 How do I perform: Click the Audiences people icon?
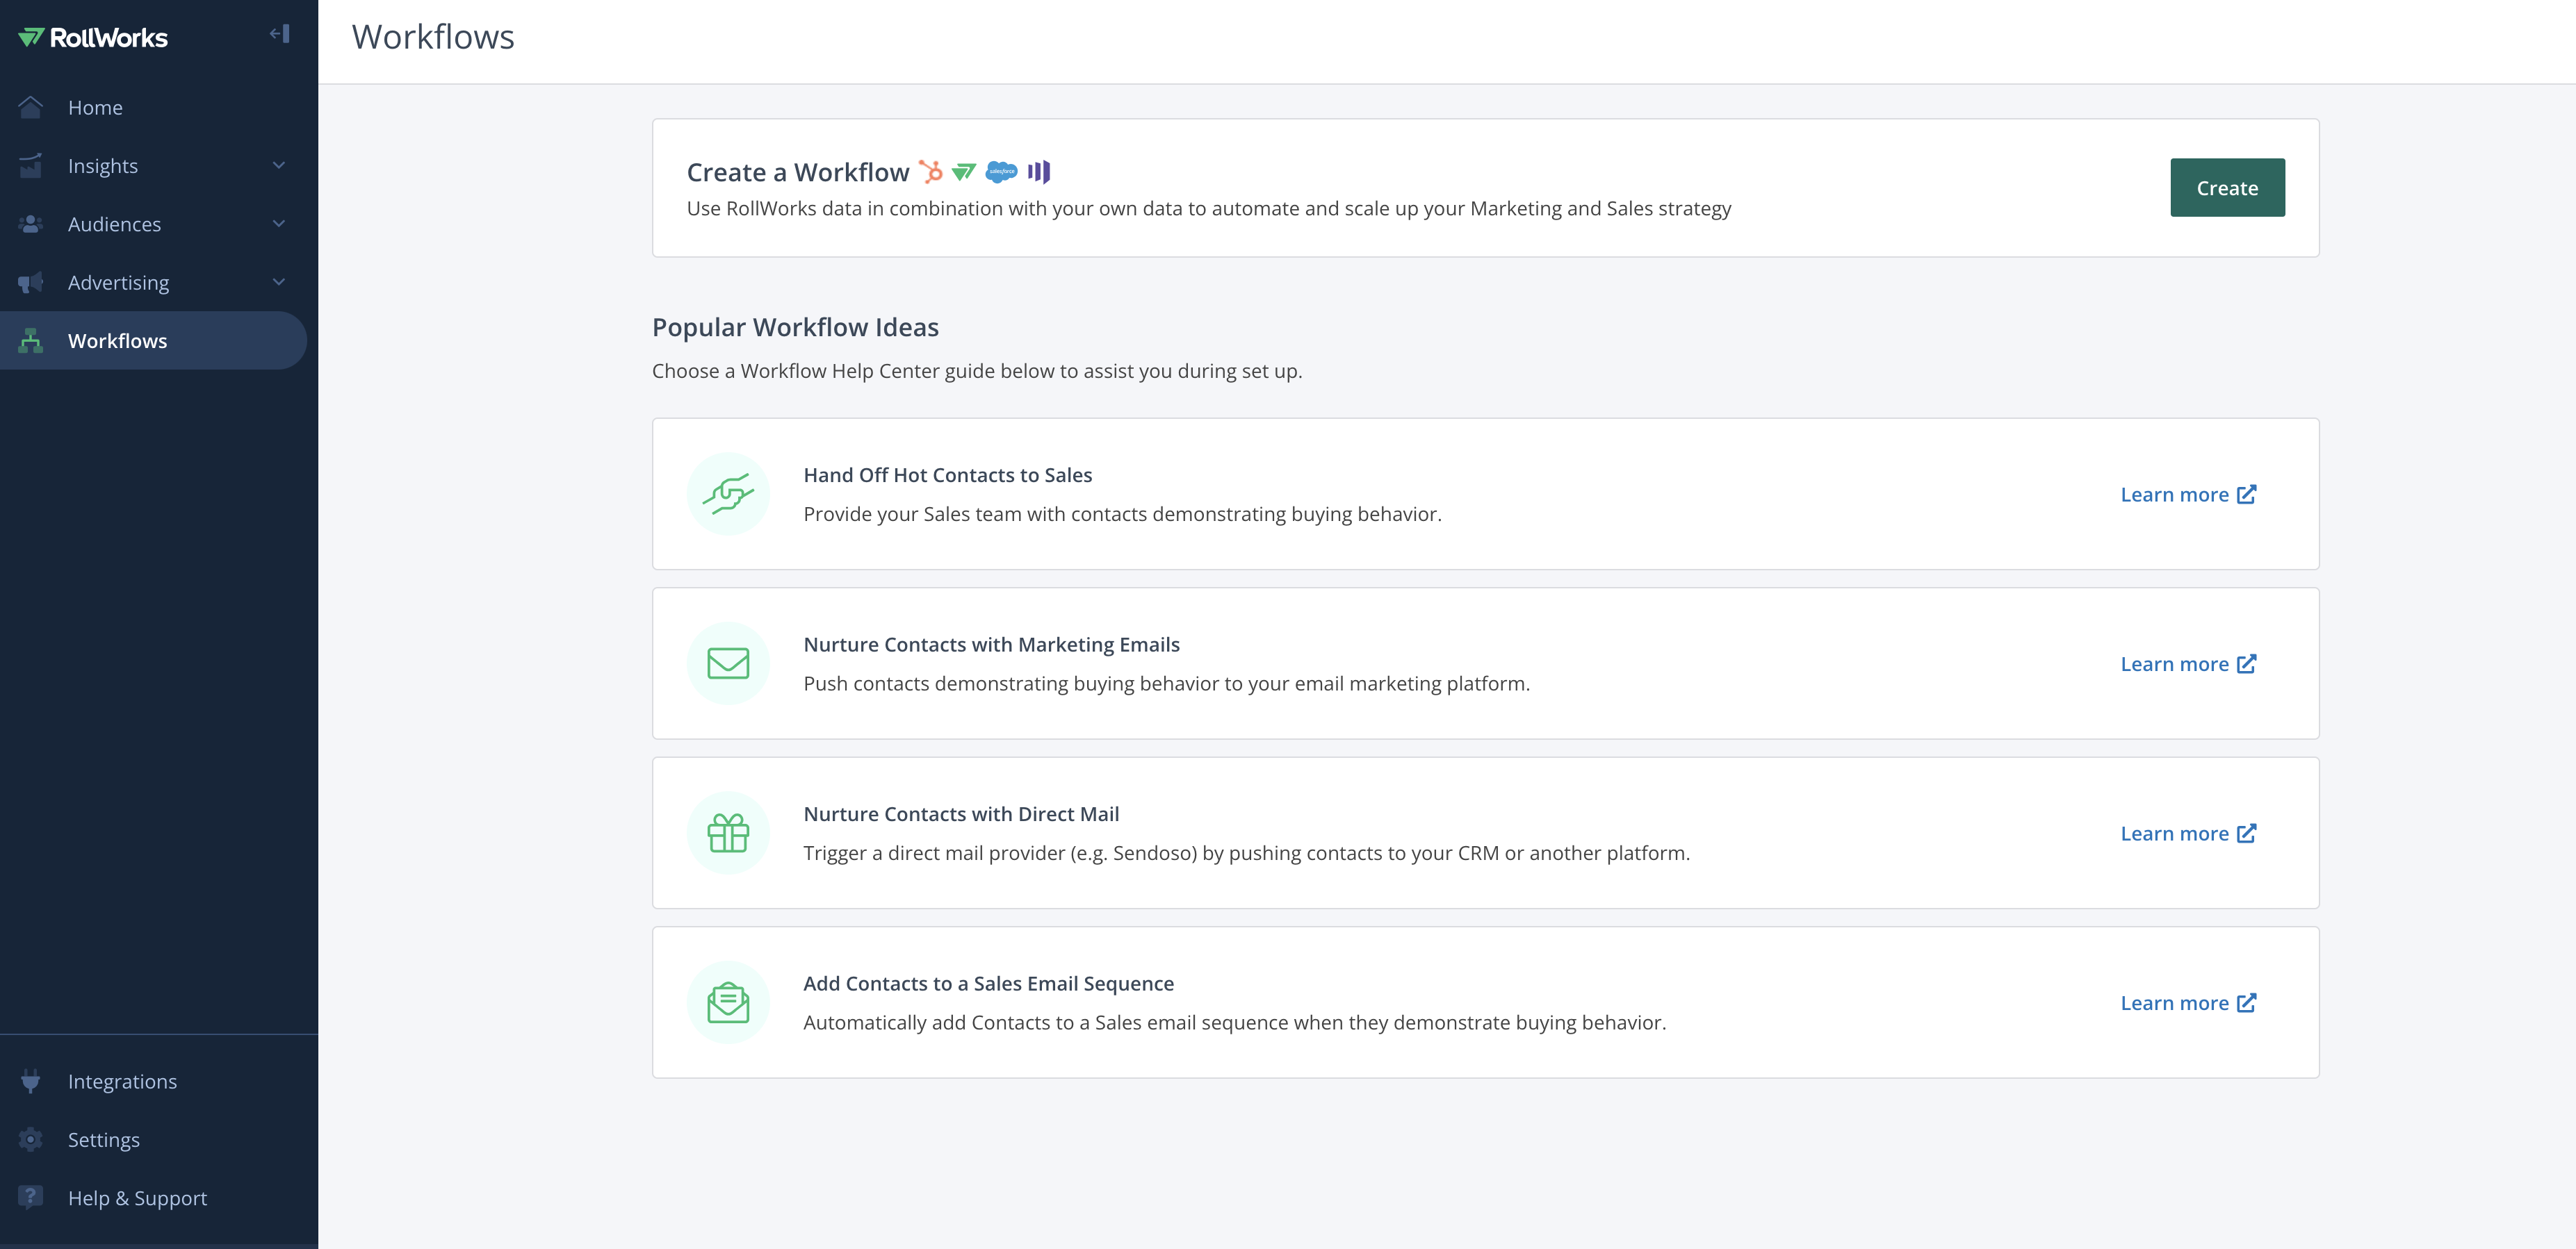(x=31, y=224)
